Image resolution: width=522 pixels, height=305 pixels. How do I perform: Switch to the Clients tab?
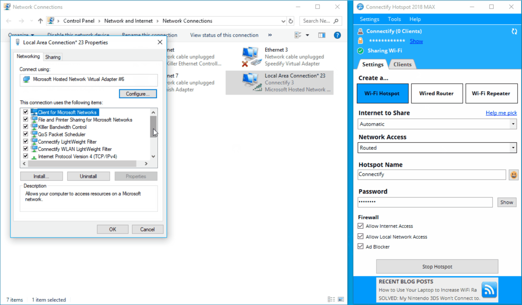pyautogui.click(x=402, y=64)
